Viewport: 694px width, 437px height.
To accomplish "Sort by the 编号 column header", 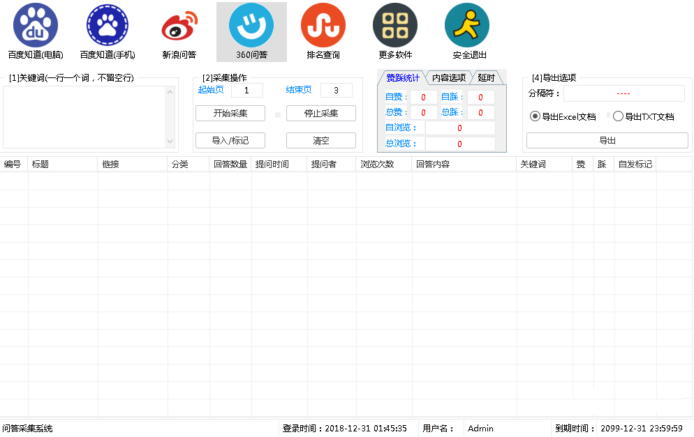I will point(14,164).
